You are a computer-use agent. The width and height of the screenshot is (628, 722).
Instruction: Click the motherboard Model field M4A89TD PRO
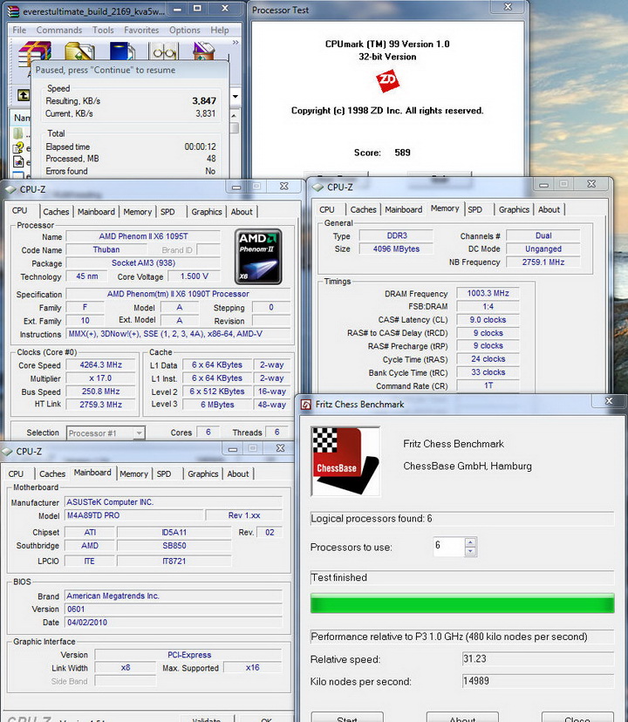click(134, 515)
